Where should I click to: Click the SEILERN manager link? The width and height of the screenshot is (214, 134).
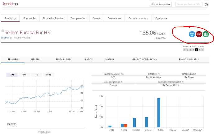(x=5, y=38)
